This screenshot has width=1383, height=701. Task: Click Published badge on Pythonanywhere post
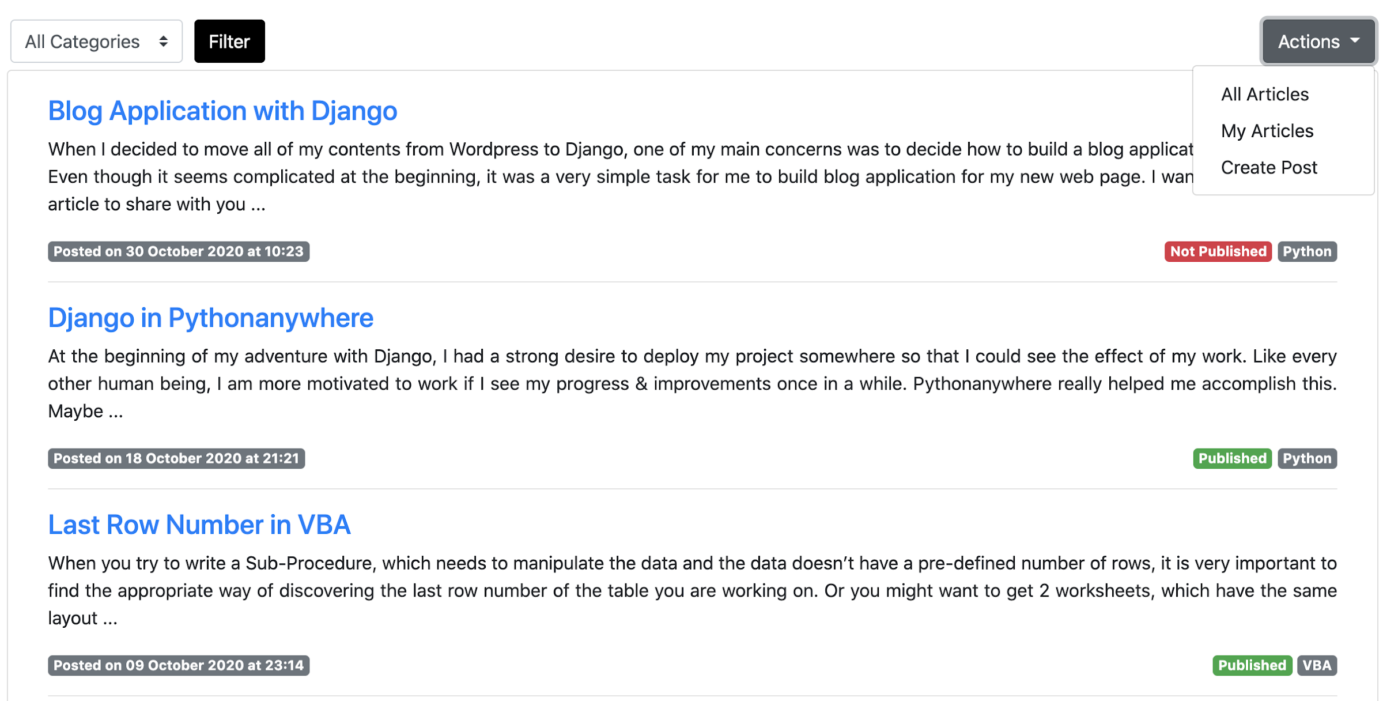coord(1232,458)
